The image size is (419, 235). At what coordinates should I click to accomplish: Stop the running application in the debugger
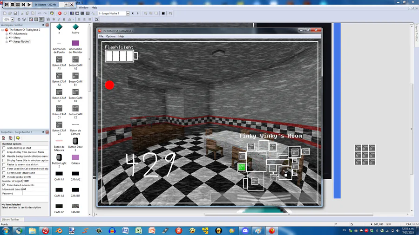(12, 5)
